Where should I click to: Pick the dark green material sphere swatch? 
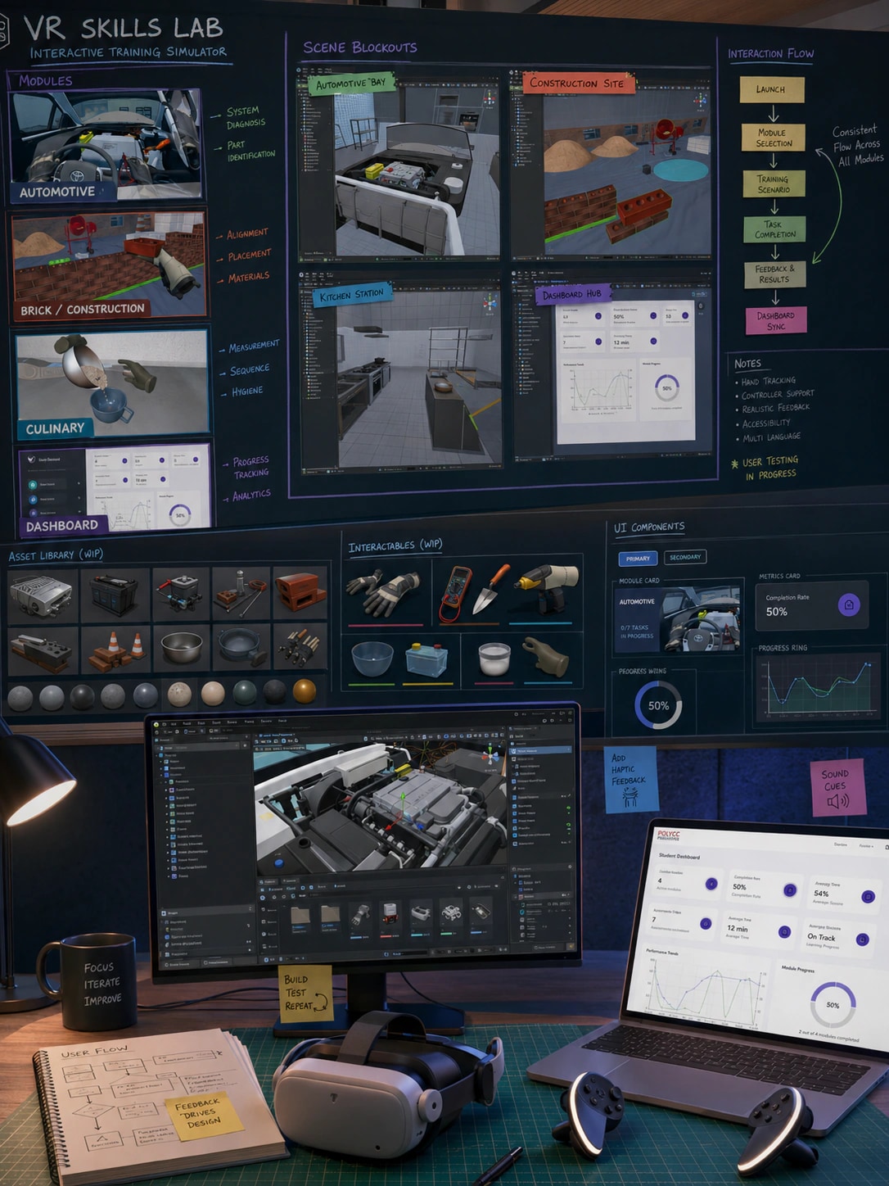coord(244,692)
